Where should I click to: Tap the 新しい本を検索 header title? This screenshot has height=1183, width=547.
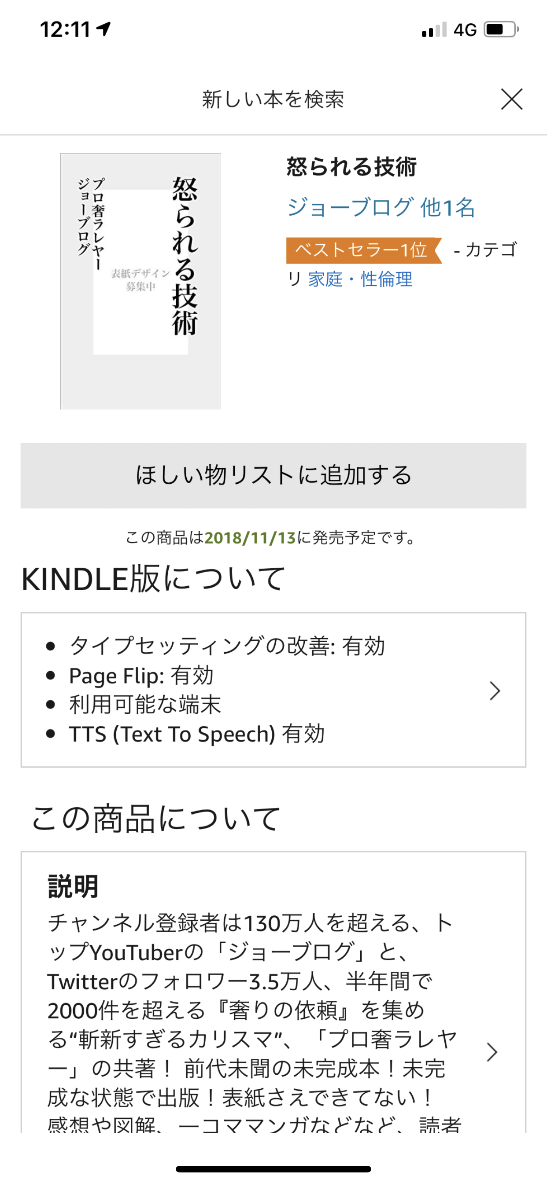pyautogui.click(x=273, y=99)
